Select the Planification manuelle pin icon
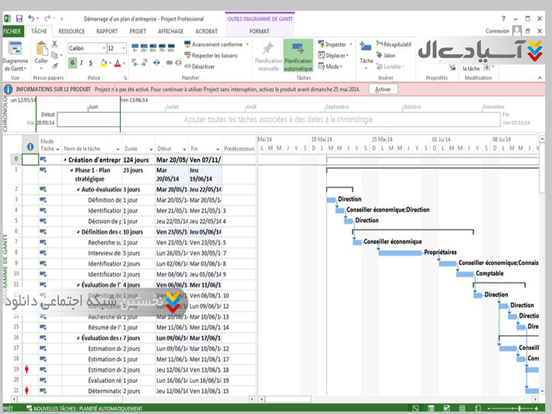Screen dimensions: 552x414 pos(268,48)
